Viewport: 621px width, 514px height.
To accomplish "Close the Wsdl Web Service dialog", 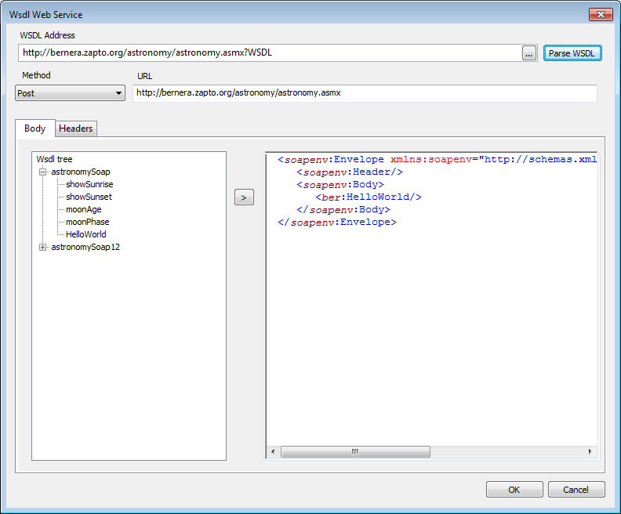I will pyautogui.click(x=601, y=14).
